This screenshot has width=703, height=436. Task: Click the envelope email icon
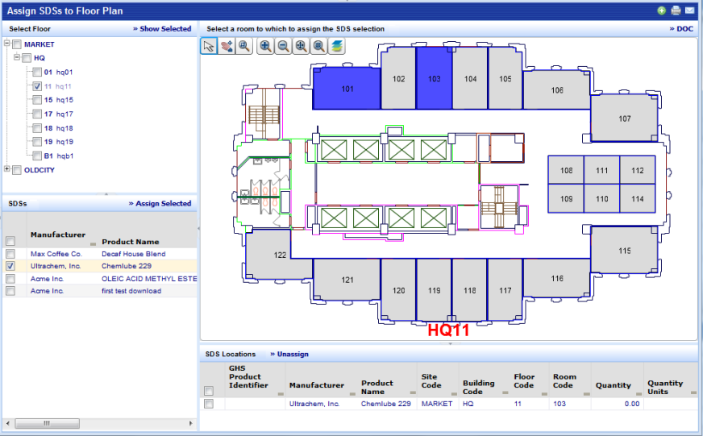(689, 10)
